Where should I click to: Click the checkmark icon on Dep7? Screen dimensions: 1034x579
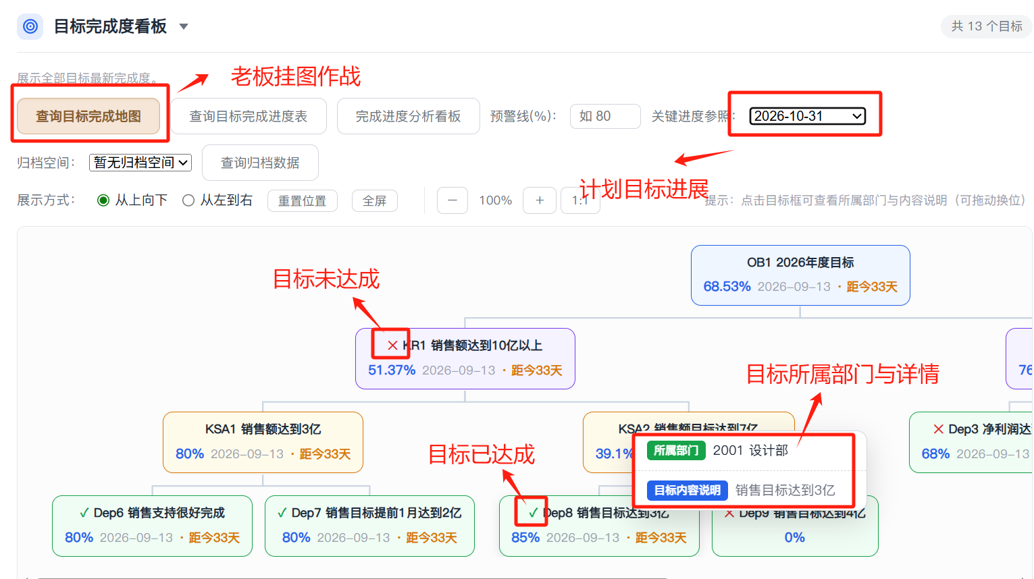(x=282, y=513)
